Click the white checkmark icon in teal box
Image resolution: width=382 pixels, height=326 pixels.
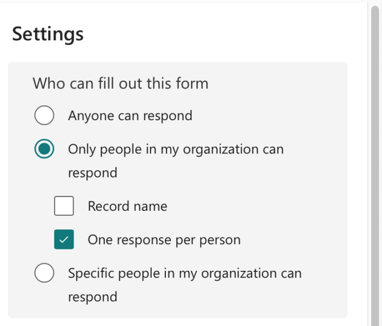(x=64, y=240)
